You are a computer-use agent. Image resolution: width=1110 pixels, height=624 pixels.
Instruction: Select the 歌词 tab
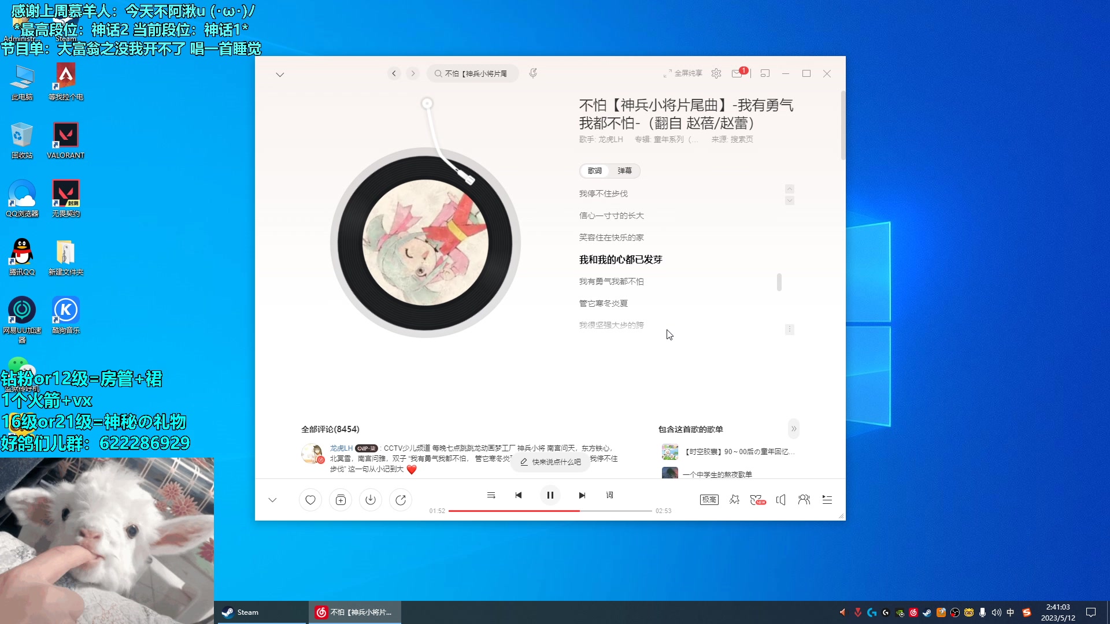tap(595, 171)
